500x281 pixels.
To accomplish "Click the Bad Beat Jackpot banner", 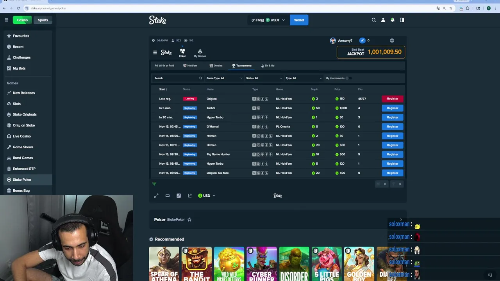I will pyautogui.click(x=371, y=52).
